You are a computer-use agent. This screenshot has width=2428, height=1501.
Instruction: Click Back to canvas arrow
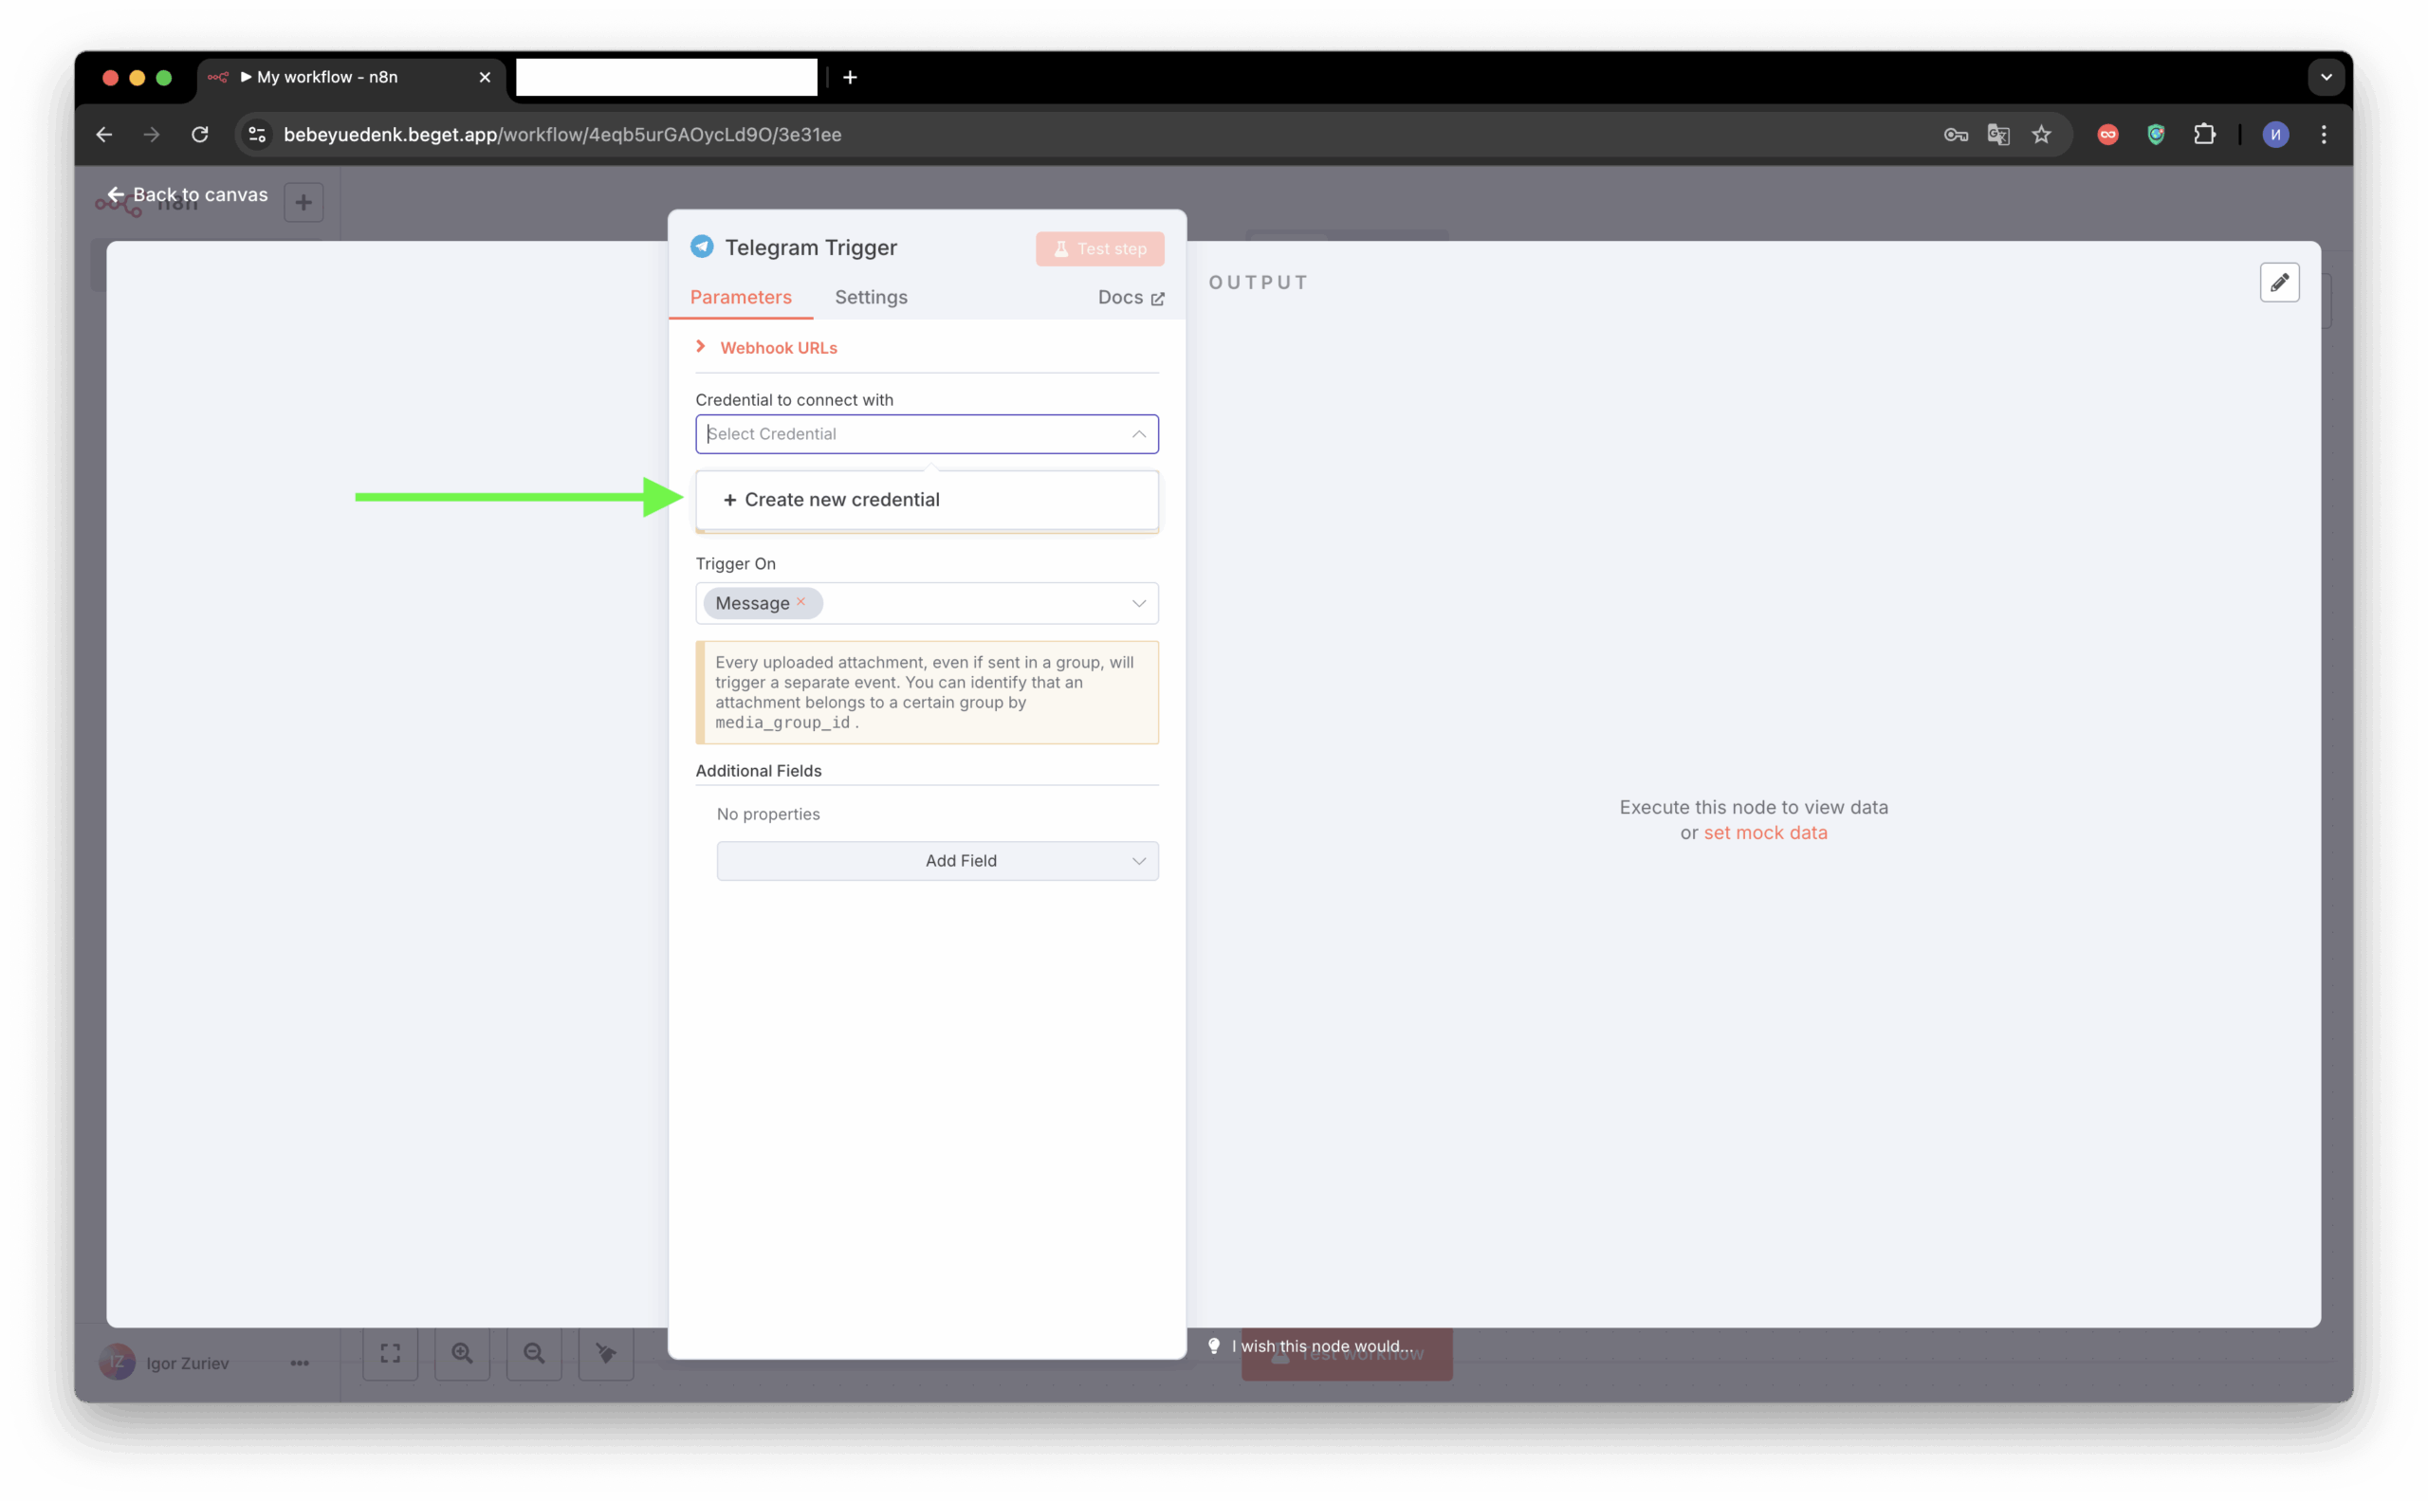pos(117,194)
